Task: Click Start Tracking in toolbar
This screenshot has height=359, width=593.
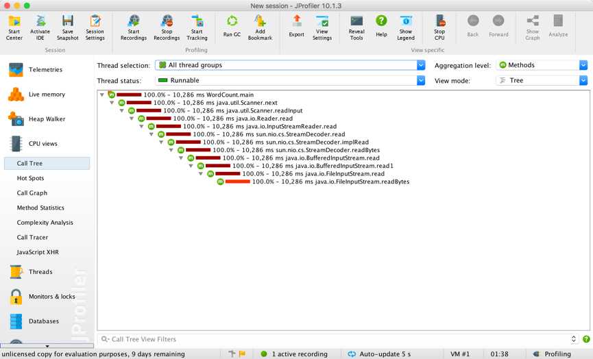Action: 197,27
